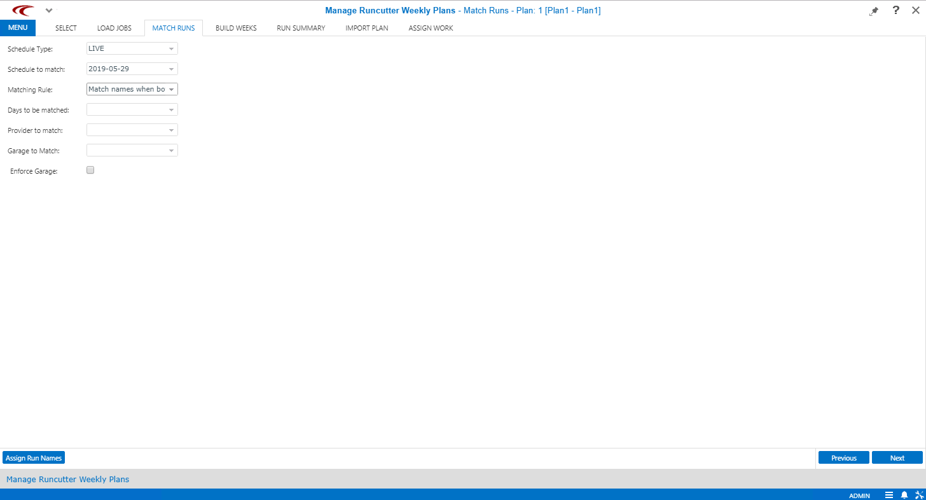
Task: Open the Garage to Match dropdown
Action: pos(171,150)
